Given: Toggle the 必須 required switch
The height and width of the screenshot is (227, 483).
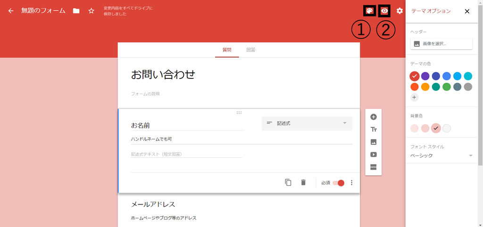Looking at the screenshot, I should coord(339,183).
